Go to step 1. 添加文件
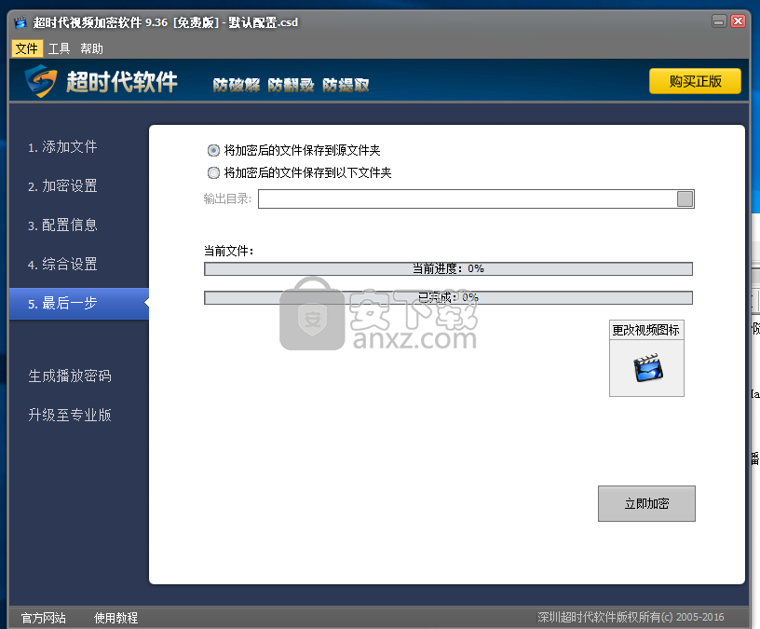Image resolution: width=760 pixels, height=629 pixels. coord(62,146)
